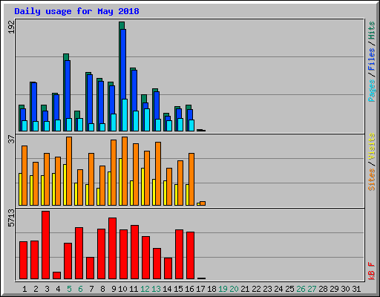Select day 10 on the x-axis
This screenshot has height=297, width=380.
point(122,289)
